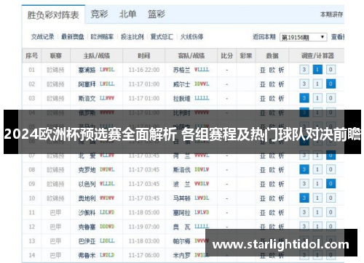Open the 火线伤停 link
364x263 pixels.
[191, 37]
